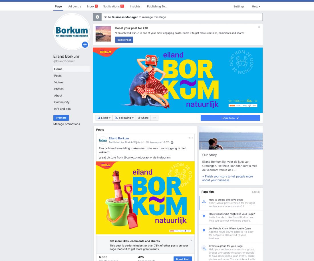Dismiss the Get more likes suggestion
314x261 pixels.
pos(191,240)
